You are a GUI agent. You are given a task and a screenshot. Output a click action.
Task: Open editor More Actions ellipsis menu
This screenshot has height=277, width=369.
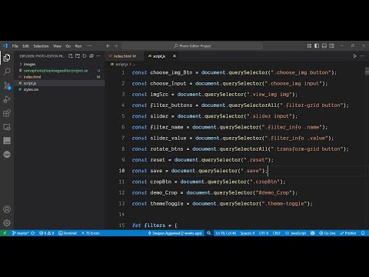click(362, 56)
